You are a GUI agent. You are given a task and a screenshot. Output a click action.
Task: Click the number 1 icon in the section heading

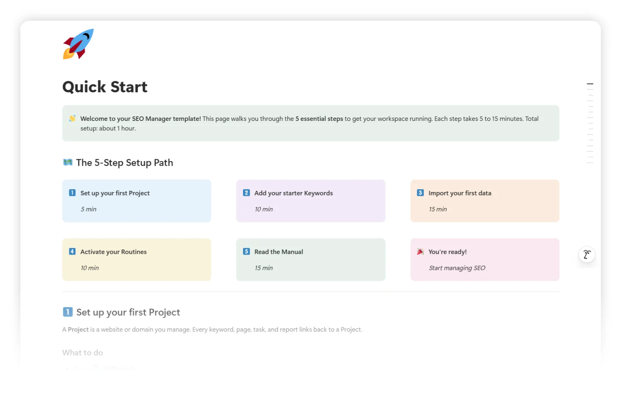click(x=68, y=312)
